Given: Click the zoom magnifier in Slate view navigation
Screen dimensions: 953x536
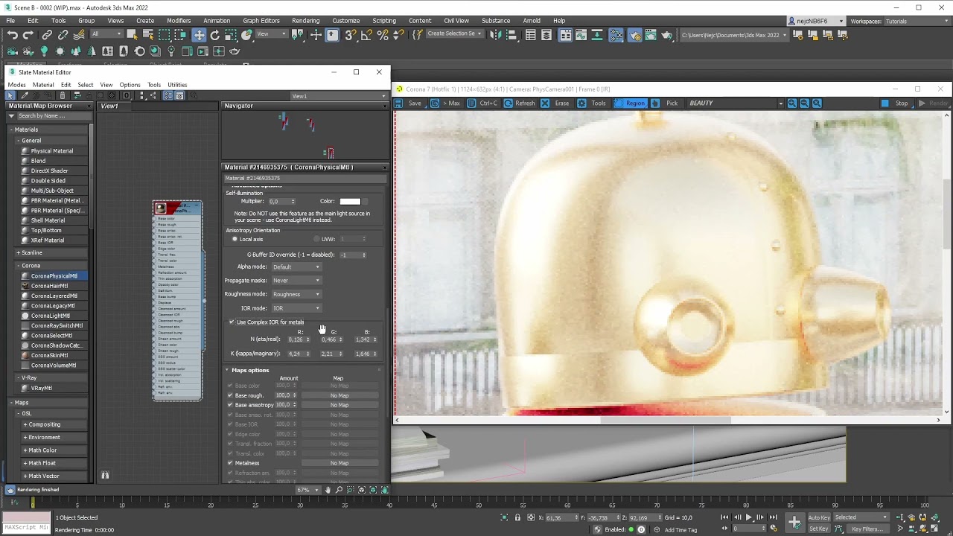Looking at the screenshot, I should click(339, 490).
